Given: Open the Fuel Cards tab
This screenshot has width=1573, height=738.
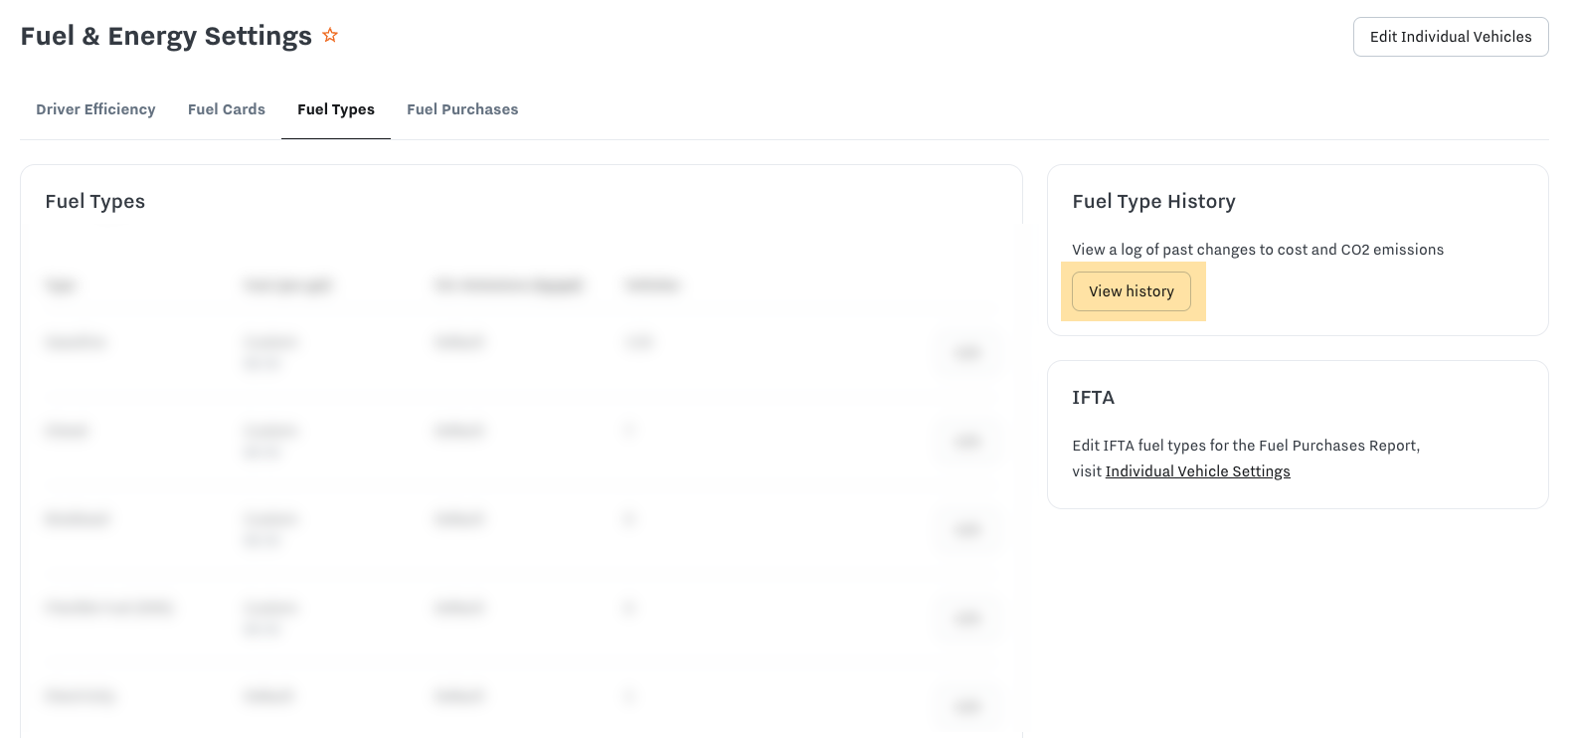Looking at the screenshot, I should (x=227, y=109).
